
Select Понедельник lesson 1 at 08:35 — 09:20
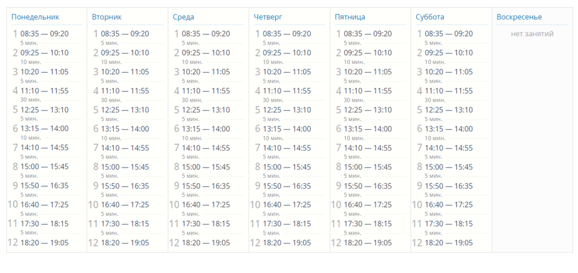45,34
